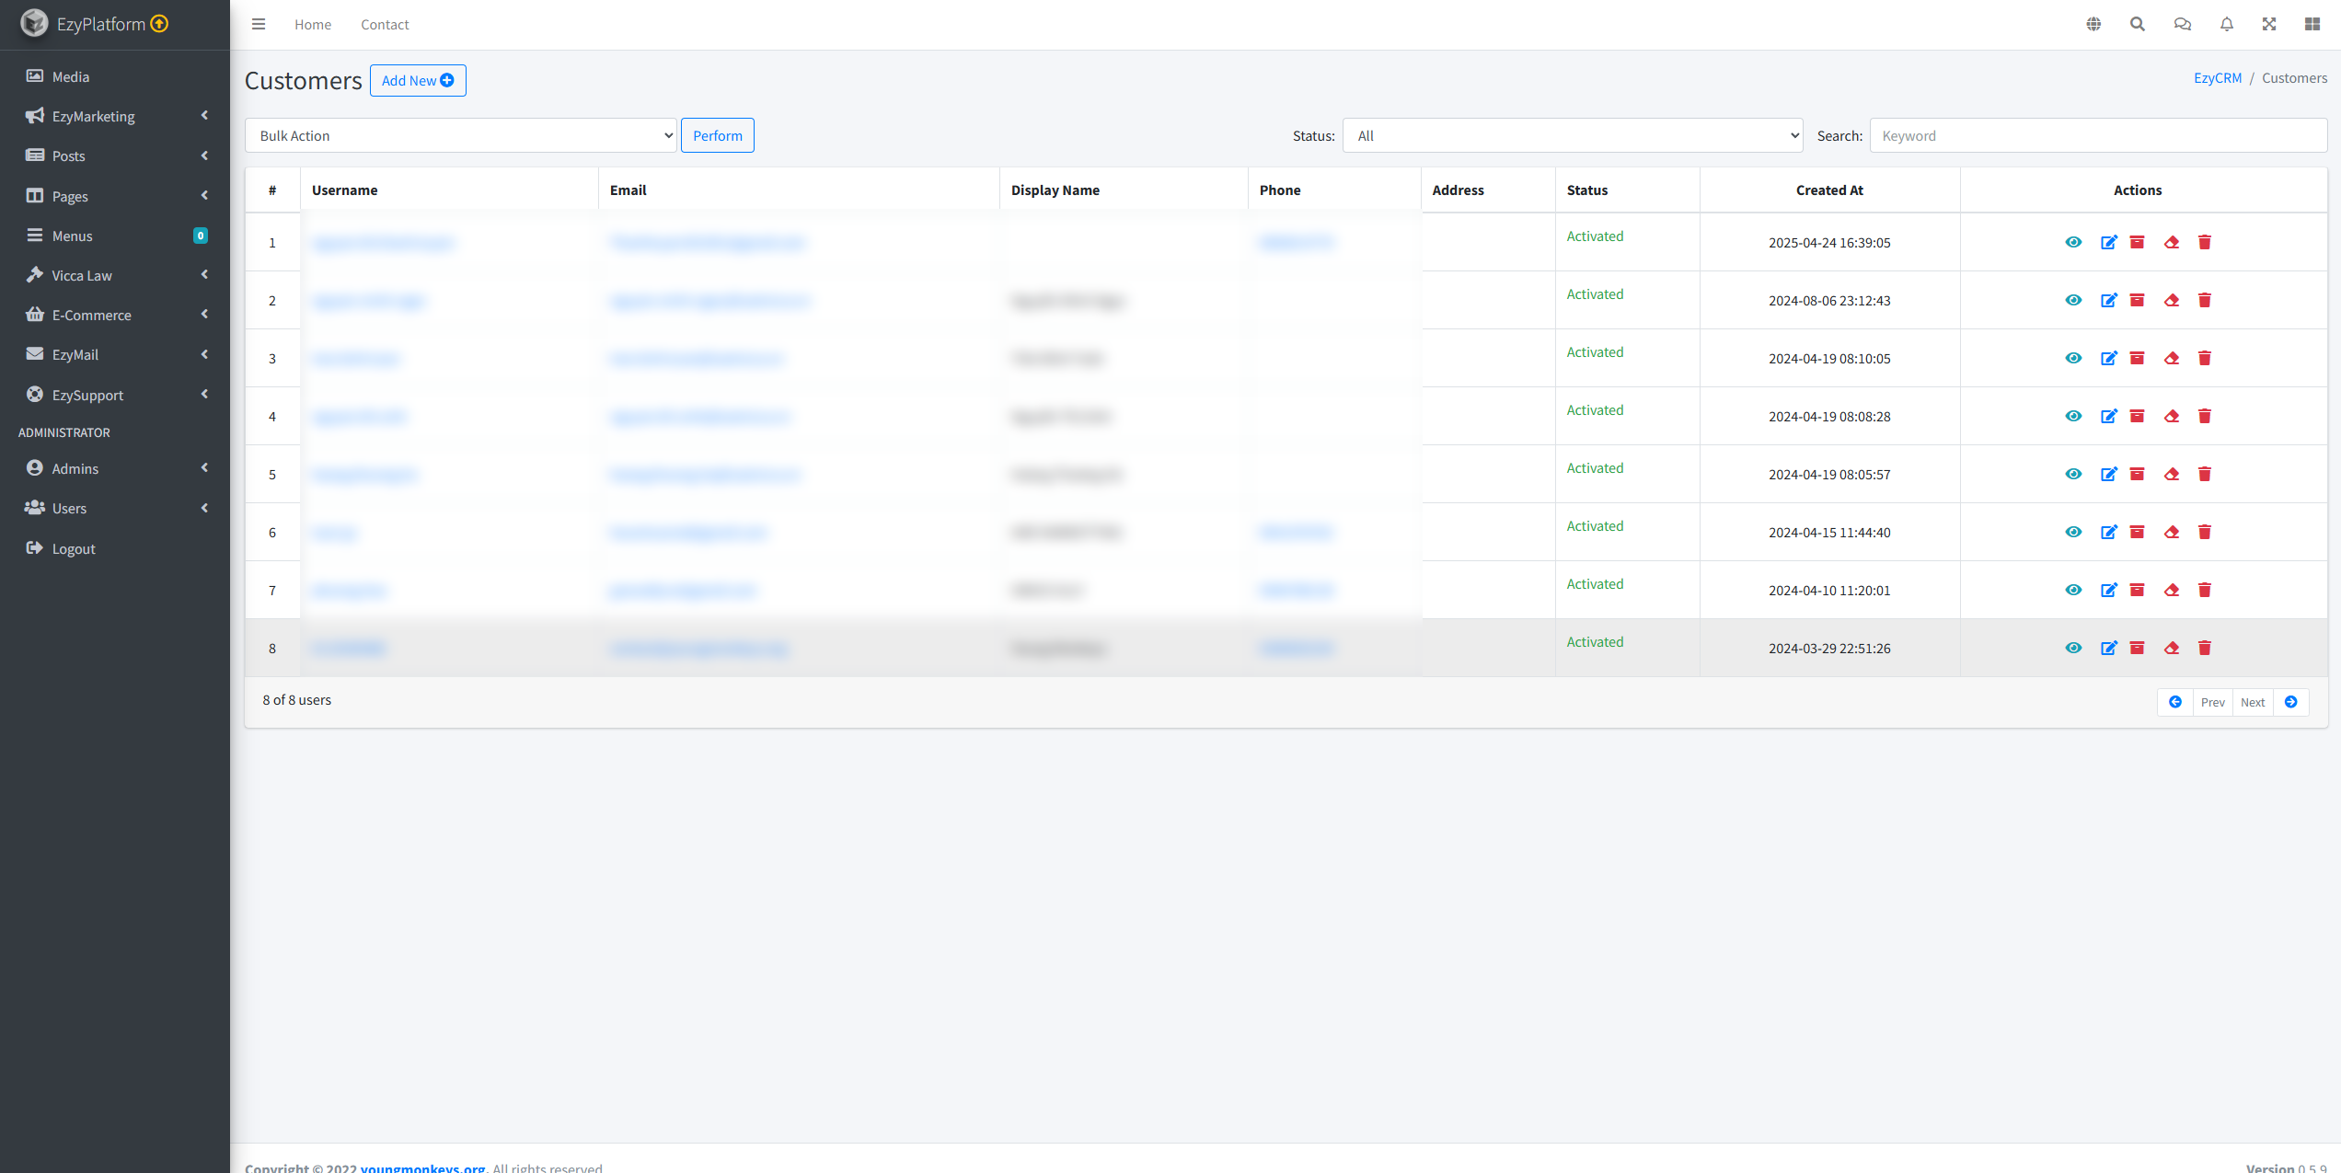Screen dimensions: 2341x1173
Task: Click the globe language icon in header
Action: tap(2093, 25)
